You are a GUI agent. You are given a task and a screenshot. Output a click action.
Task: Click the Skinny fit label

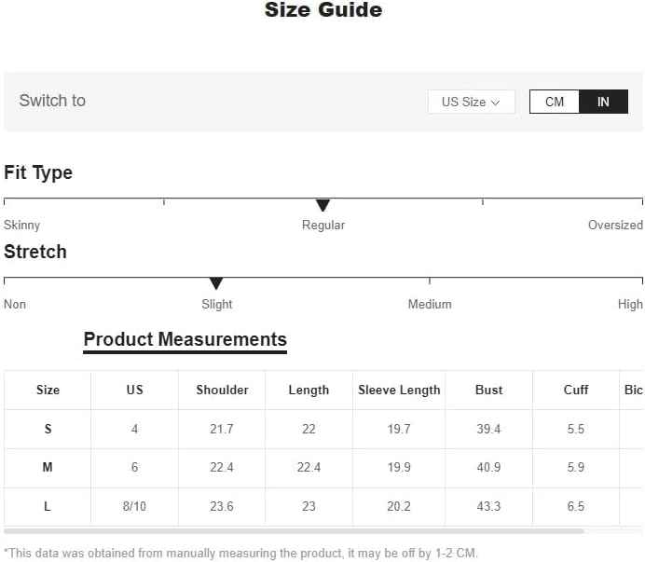click(x=22, y=225)
